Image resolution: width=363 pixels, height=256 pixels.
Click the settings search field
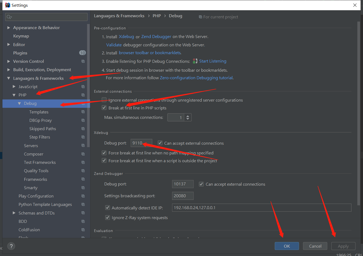[x=46, y=17]
